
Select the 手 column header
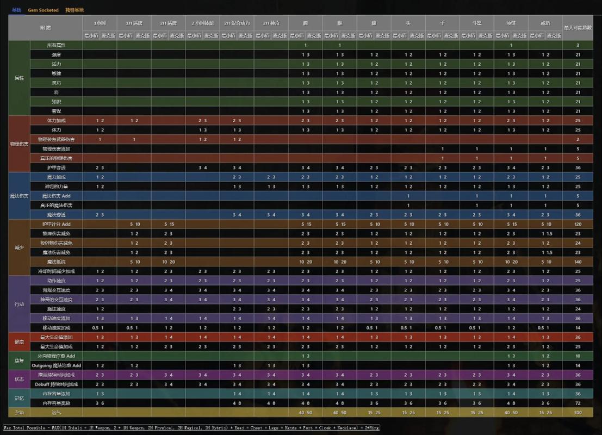pyautogui.click(x=442, y=23)
